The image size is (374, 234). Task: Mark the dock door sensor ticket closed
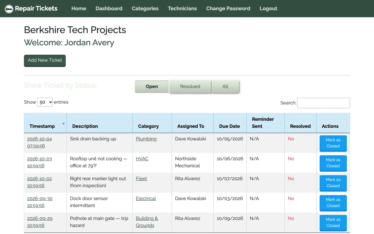pyautogui.click(x=333, y=203)
